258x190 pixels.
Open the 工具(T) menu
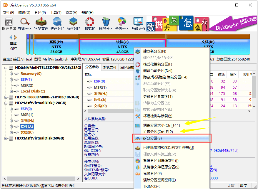point(56,13)
